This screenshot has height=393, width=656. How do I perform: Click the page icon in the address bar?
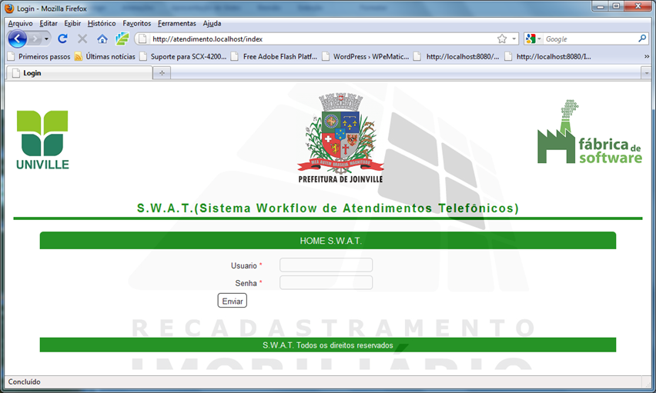142,39
